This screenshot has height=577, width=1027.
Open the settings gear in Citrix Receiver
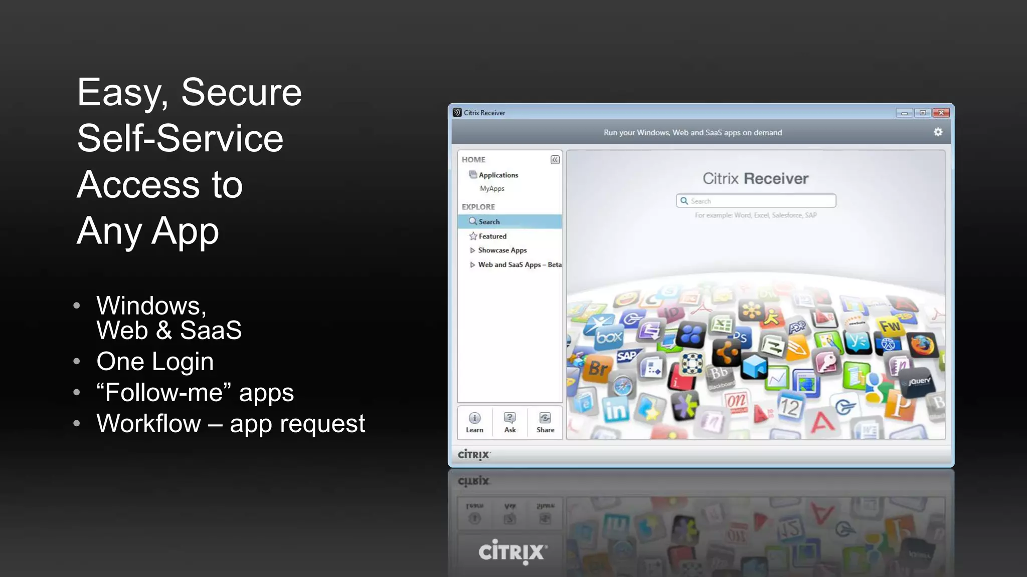(x=938, y=132)
